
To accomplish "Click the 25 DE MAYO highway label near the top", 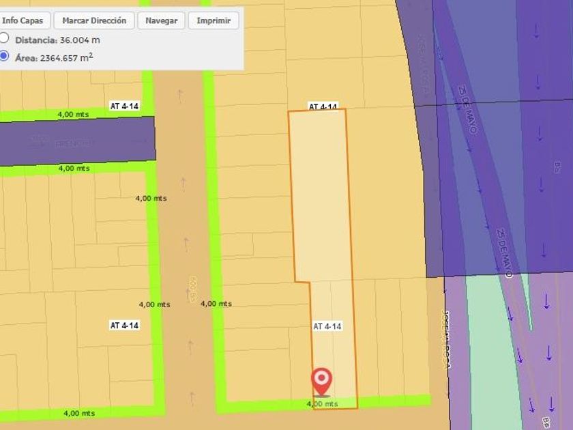I will [468, 110].
